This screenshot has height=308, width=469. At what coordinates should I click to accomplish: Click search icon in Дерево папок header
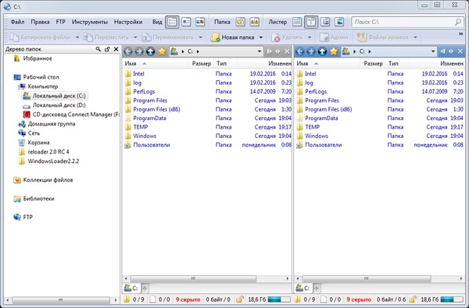pyautogui.click(x=98, y=49)
